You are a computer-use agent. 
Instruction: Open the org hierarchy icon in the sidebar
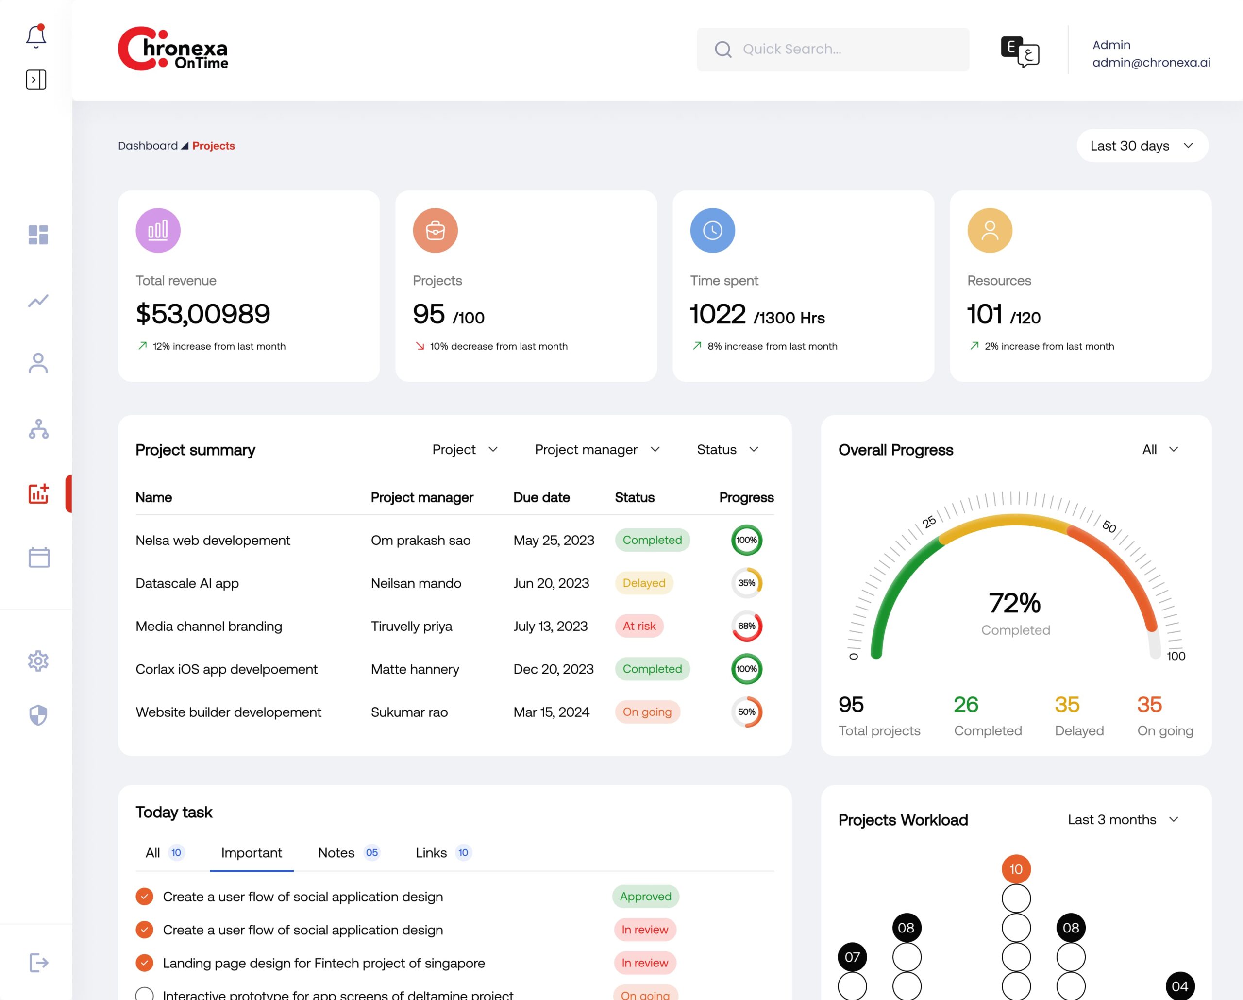click(38, 428)
